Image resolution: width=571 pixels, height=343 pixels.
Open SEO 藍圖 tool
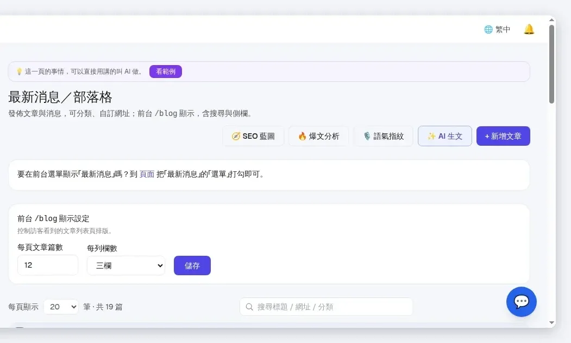(253, 136)
